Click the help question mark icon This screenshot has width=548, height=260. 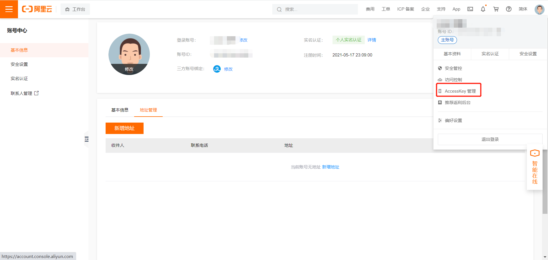click(x=509, y=9)
